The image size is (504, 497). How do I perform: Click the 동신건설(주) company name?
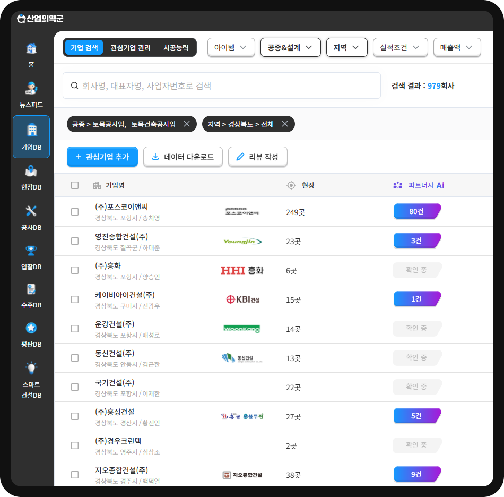pos(115,353)
